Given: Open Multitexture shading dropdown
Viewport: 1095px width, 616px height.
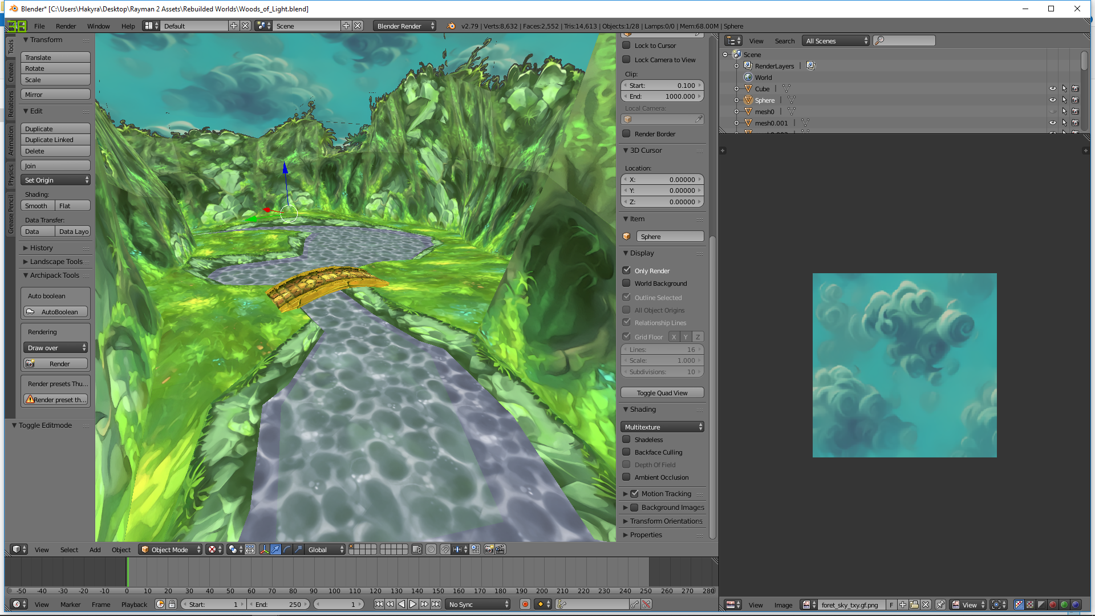Looking at the screenshot, I should click(662, 427).
